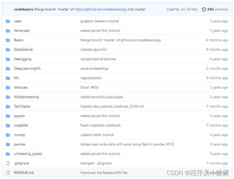Click the folder icon beside Basics
Image resolution: width=234 pixels, height=179 pixels.
(8, 40)
